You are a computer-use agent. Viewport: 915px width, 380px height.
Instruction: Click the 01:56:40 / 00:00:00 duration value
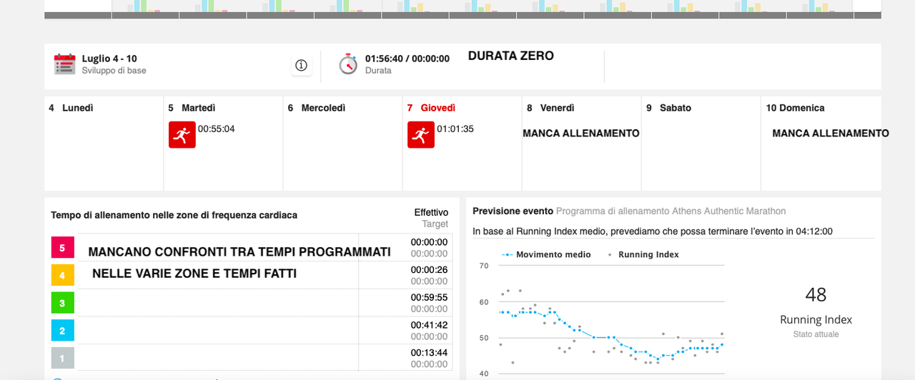point(407,59)
